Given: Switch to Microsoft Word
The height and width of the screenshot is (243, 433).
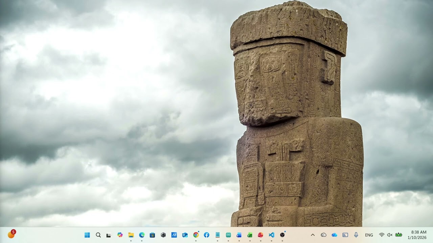Looking at the screenshot, I should 239,235.
